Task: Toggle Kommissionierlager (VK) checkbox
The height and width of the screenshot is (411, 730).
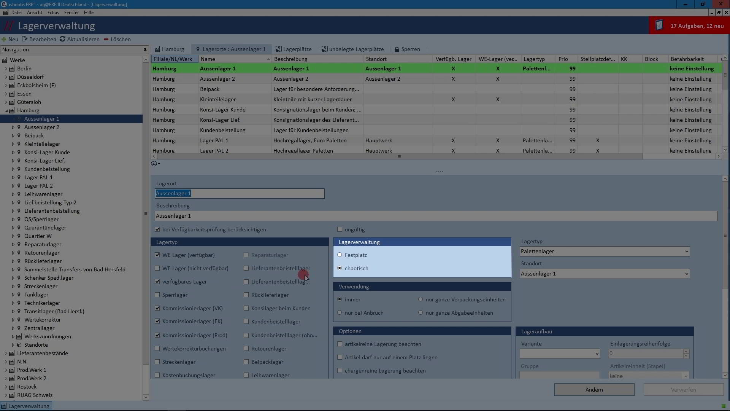Action: pyautogui.click(x=157, y=308)
